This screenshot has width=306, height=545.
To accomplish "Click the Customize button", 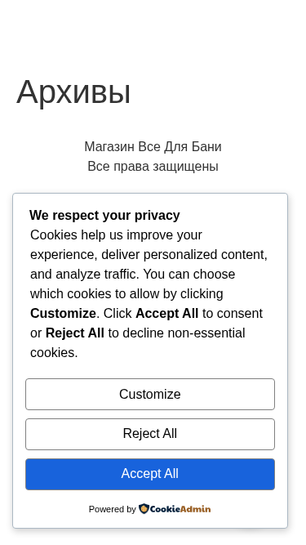I will [x=150, y=394].
